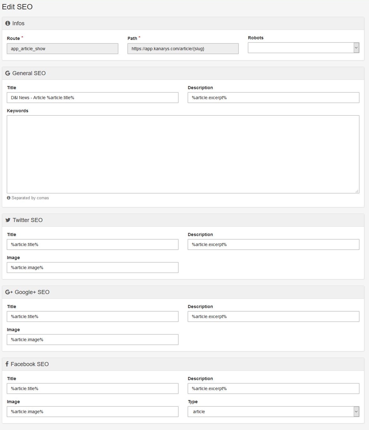Viewport: 369px width, 430px height.
Task: Click the Twitter SEO Title field
Action: (93, 244)
